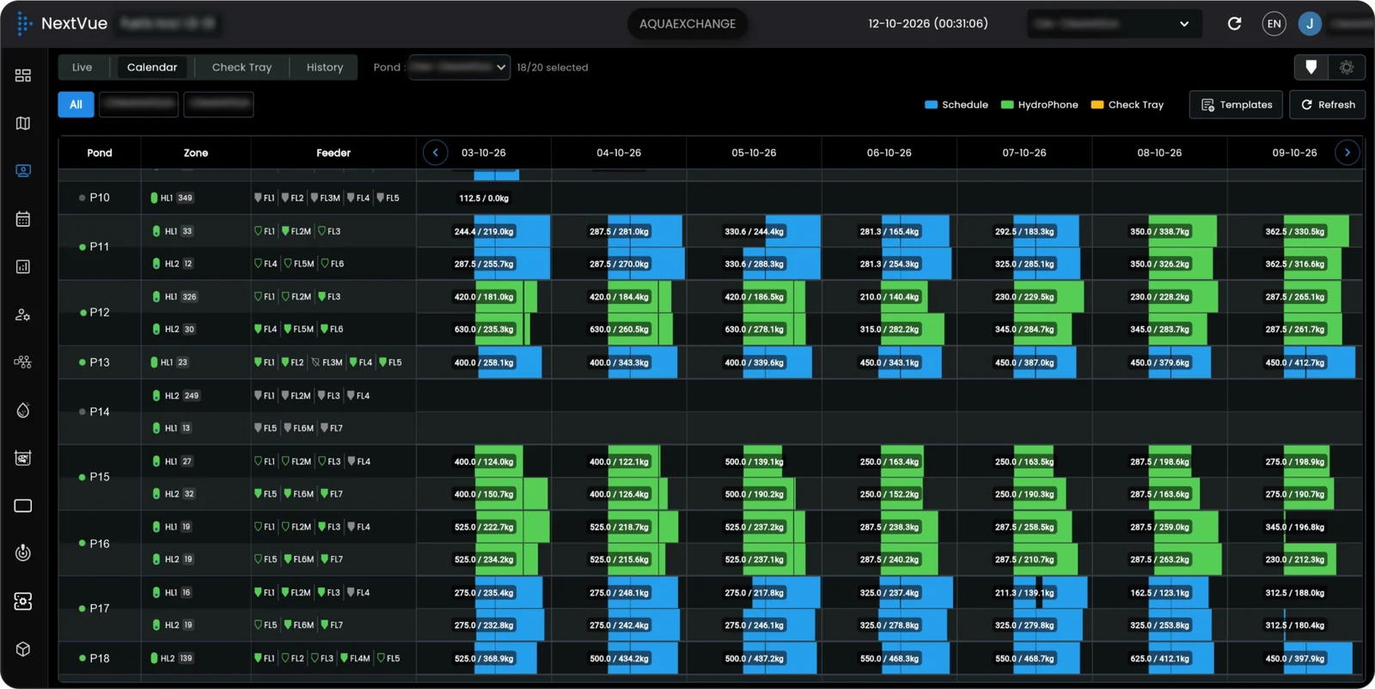Select pond P15 row label

point(100,477)
